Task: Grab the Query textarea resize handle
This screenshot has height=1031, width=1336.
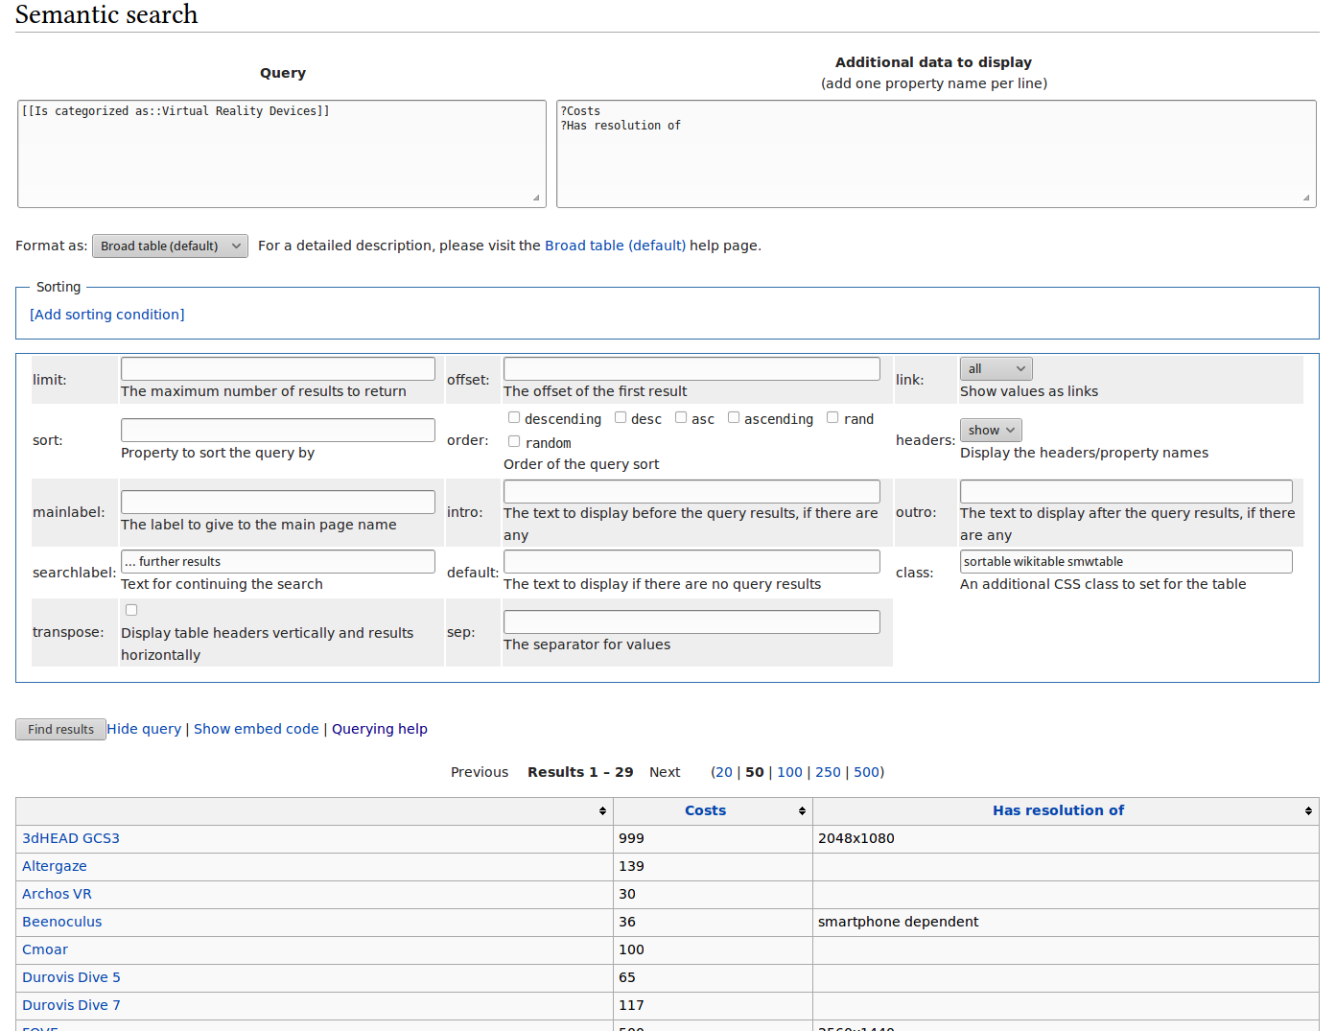Action: [x=536, y=198]
